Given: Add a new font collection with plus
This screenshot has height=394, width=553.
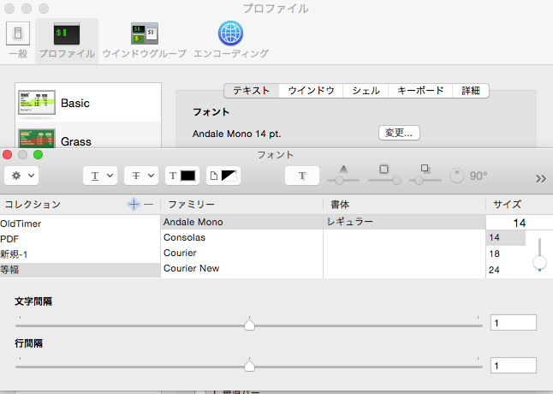Looking at the screenshot, I should click(x=133, y=205).
